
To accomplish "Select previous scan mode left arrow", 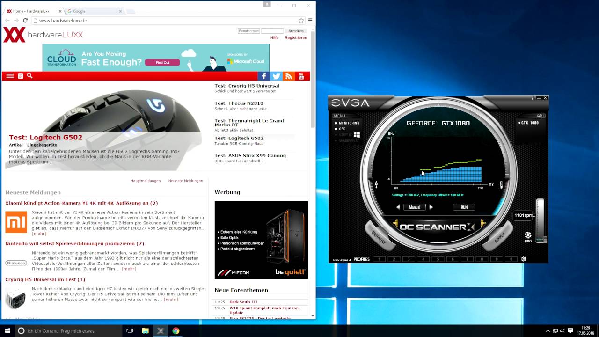I will (398, 207).
